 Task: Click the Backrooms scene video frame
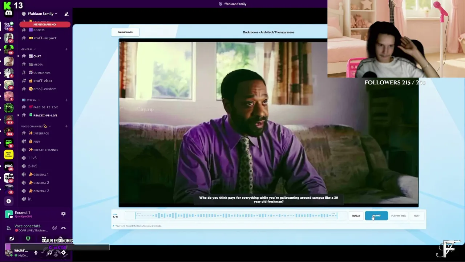(x=268, y=123)
